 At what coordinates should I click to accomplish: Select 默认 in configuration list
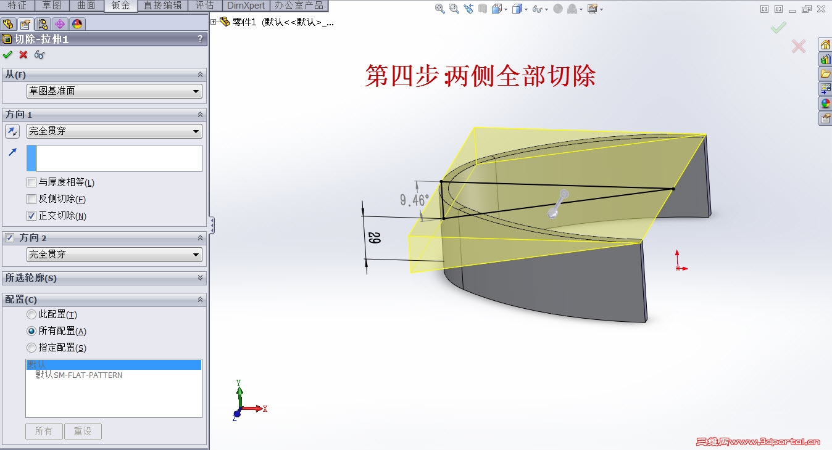tap(114, 365)
